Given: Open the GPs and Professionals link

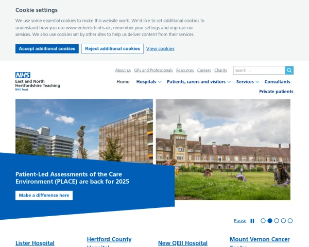Looking at the screenshot, I should pos(153,70).
